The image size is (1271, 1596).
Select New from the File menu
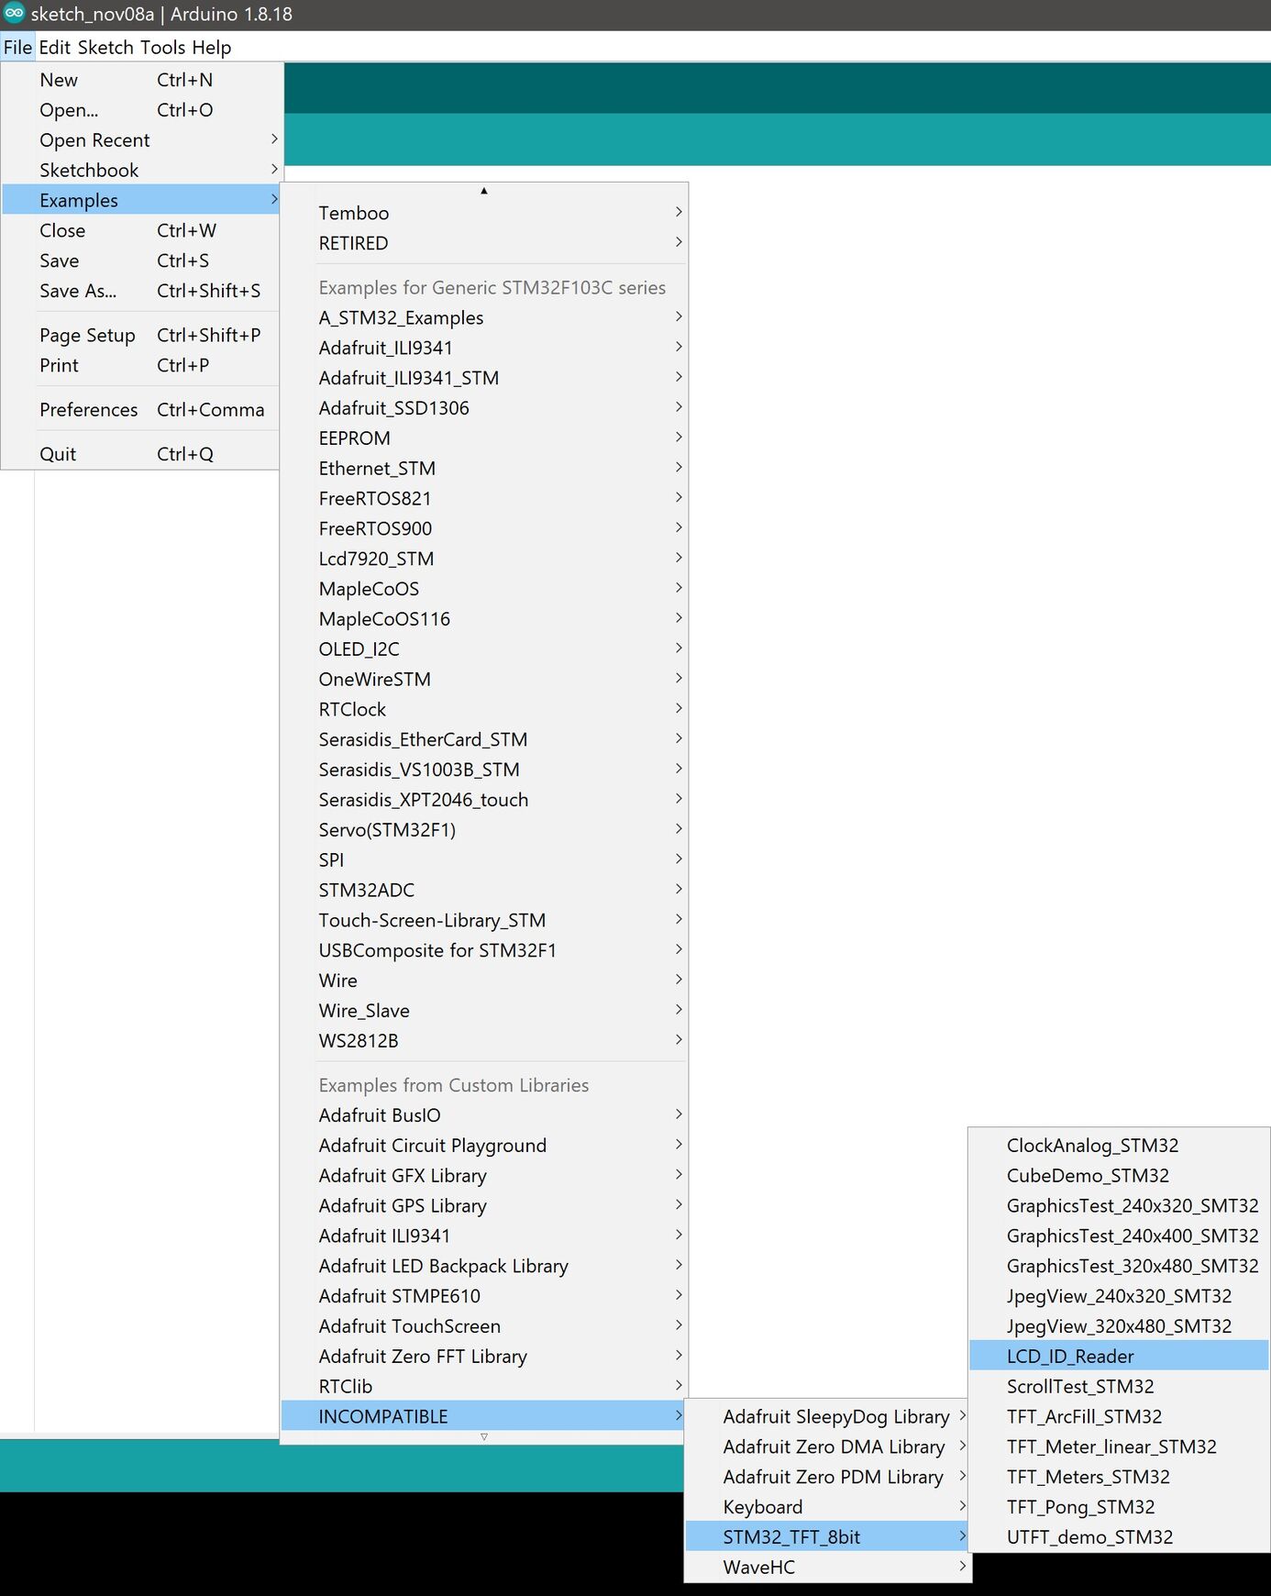(x=140, y=80)
